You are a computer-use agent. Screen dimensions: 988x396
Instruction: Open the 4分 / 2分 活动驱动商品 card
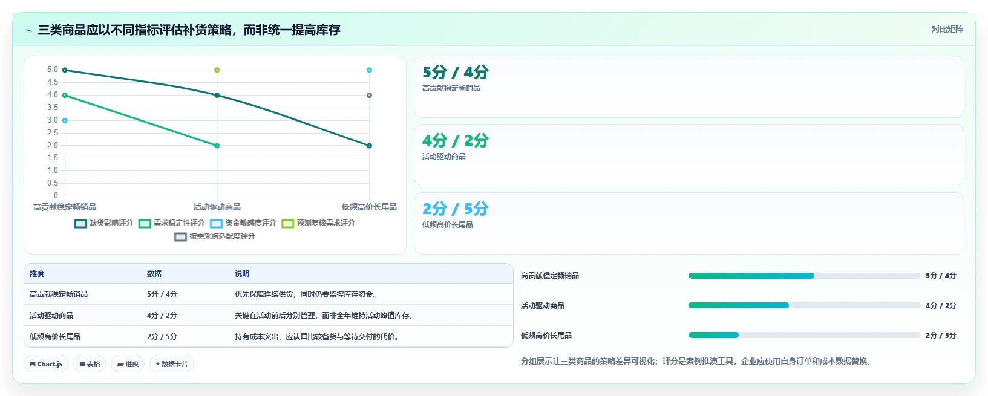pos(689,155)
